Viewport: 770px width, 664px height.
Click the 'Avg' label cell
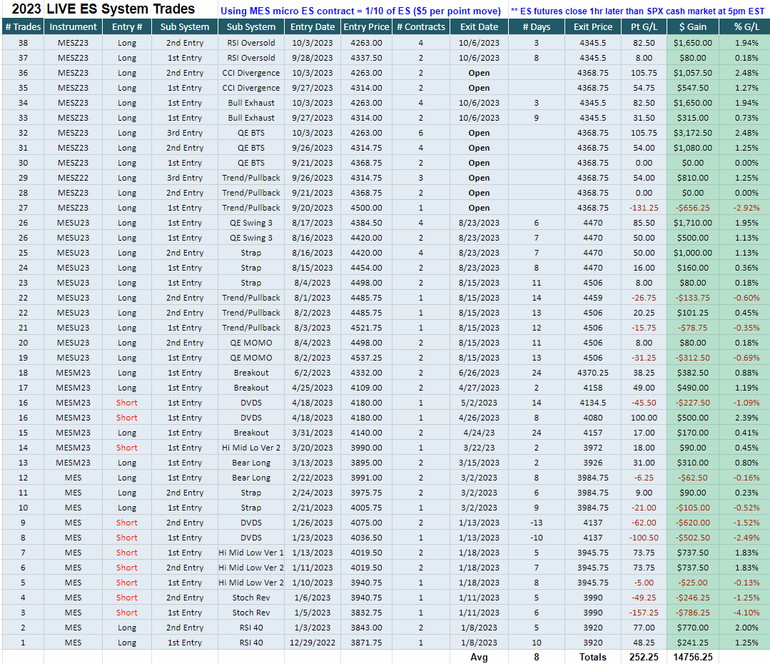click(x=479, y=657)
